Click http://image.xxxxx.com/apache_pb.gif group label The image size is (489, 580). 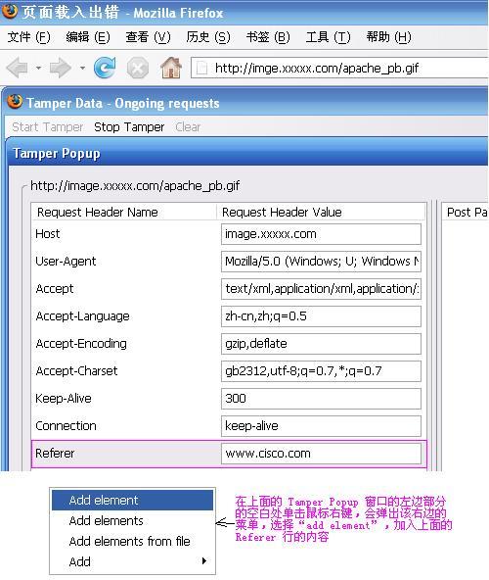(135, 185)
